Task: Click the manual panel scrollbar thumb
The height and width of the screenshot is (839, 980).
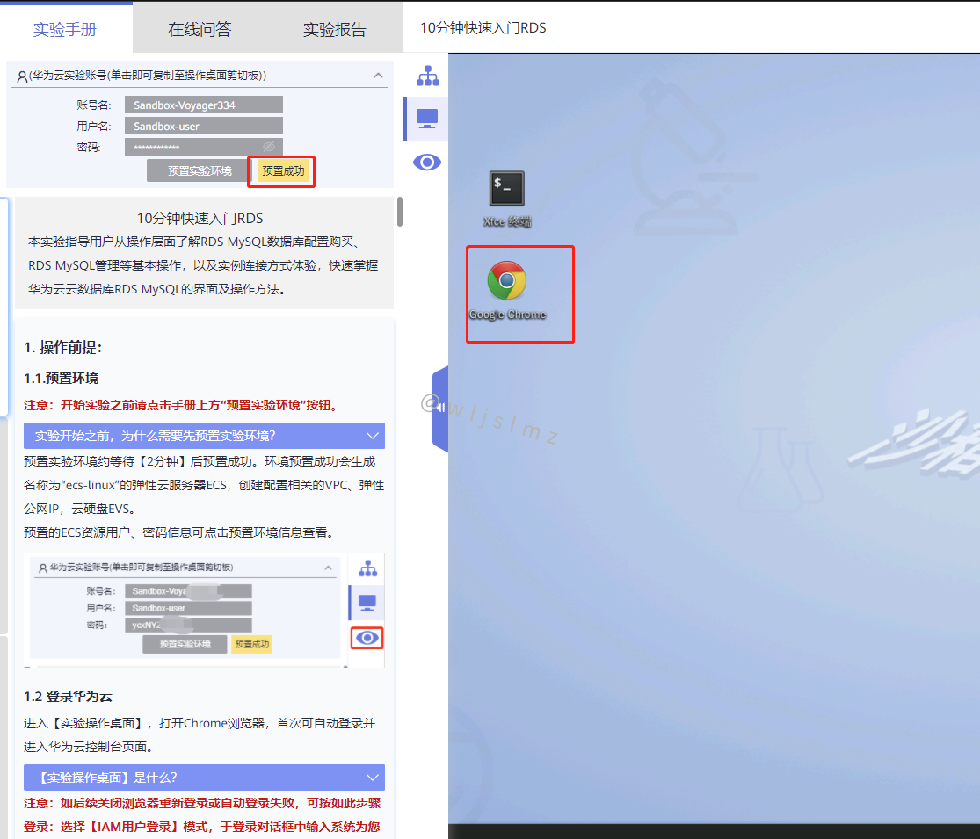Action: 400,212
